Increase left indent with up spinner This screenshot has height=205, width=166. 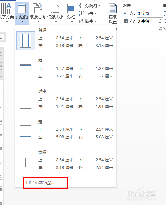point(160,12)
